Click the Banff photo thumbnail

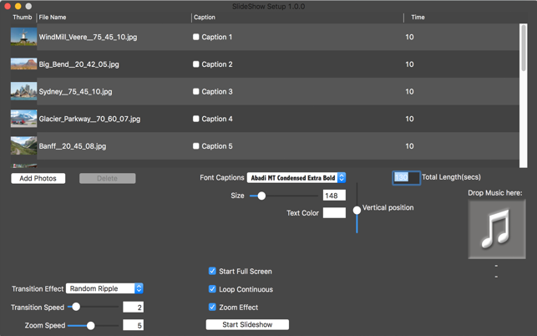click(23, 145)
